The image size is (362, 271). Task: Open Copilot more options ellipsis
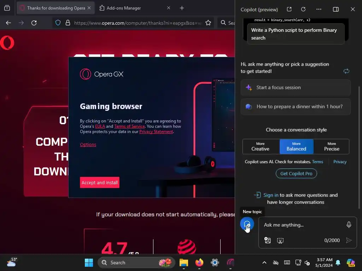319,9
